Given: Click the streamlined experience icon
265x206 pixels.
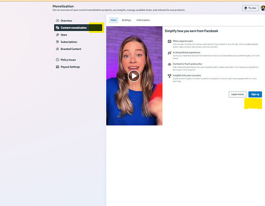Looking at the screenshot, I should point(170,53).
